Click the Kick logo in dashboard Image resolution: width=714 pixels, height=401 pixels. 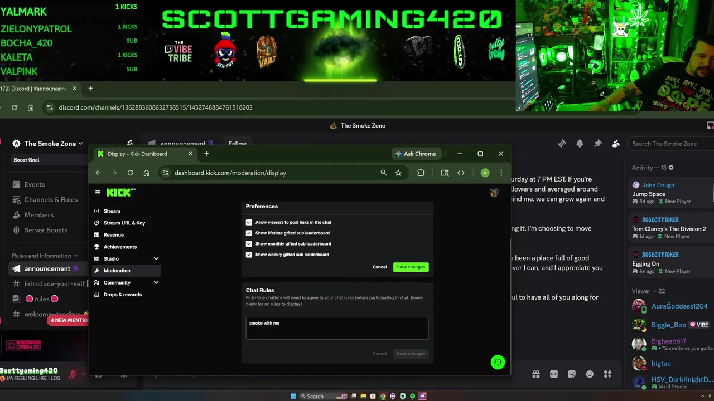[x=120, y=192]
